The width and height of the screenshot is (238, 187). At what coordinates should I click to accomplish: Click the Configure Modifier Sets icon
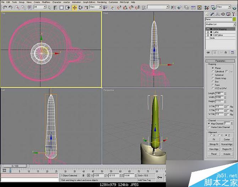click(x=233, y=52)
